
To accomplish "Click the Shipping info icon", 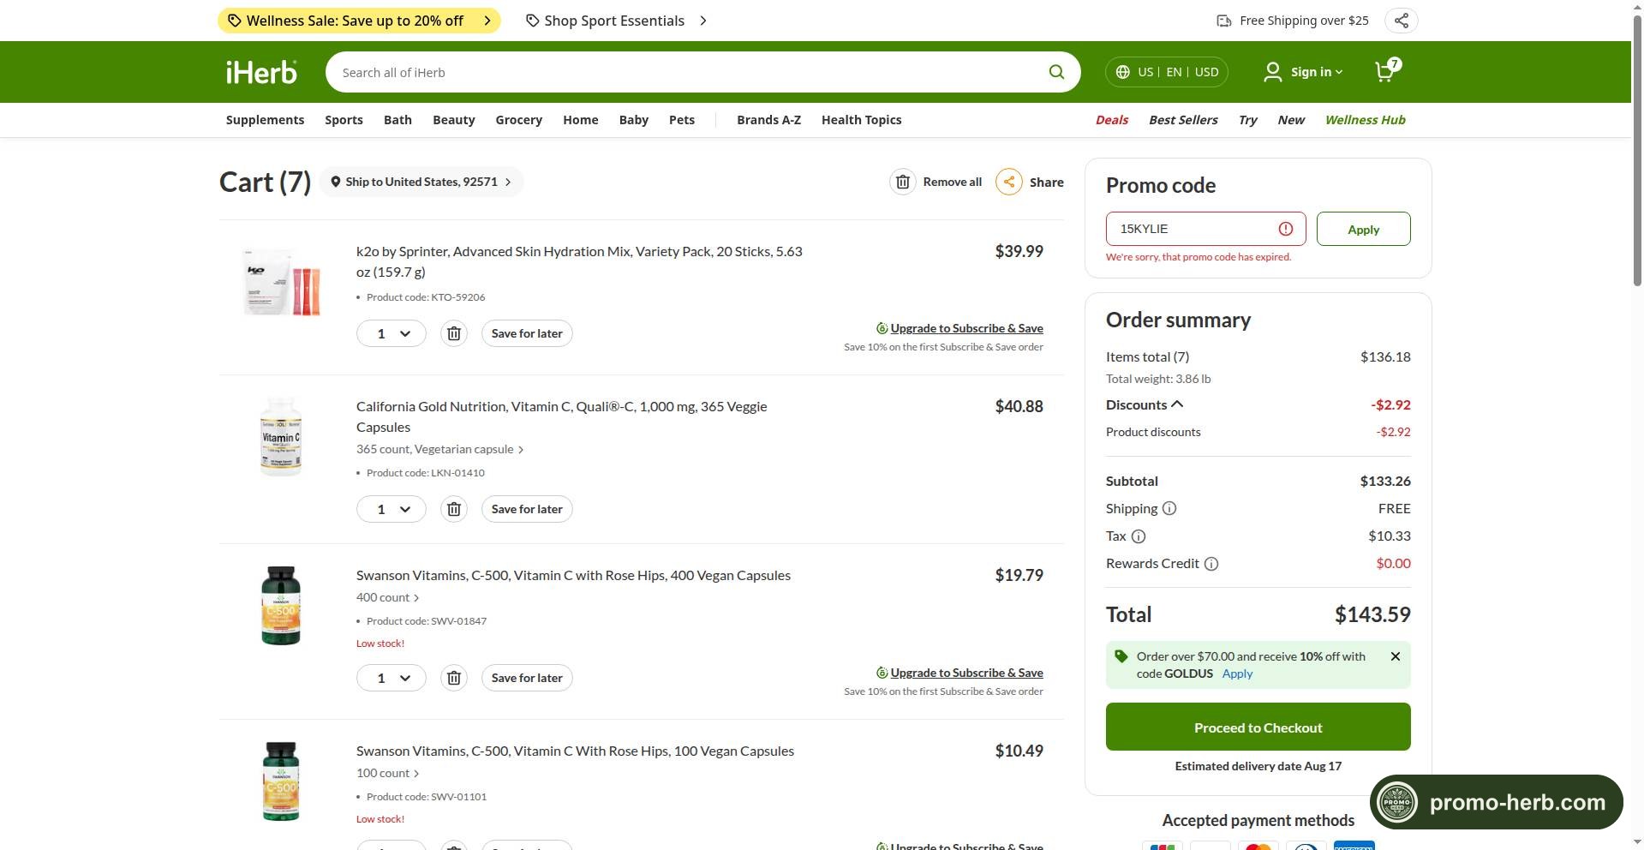I will tap(1169, 509).
